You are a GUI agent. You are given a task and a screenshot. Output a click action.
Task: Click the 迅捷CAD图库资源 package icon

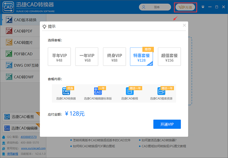coord(161,91)
